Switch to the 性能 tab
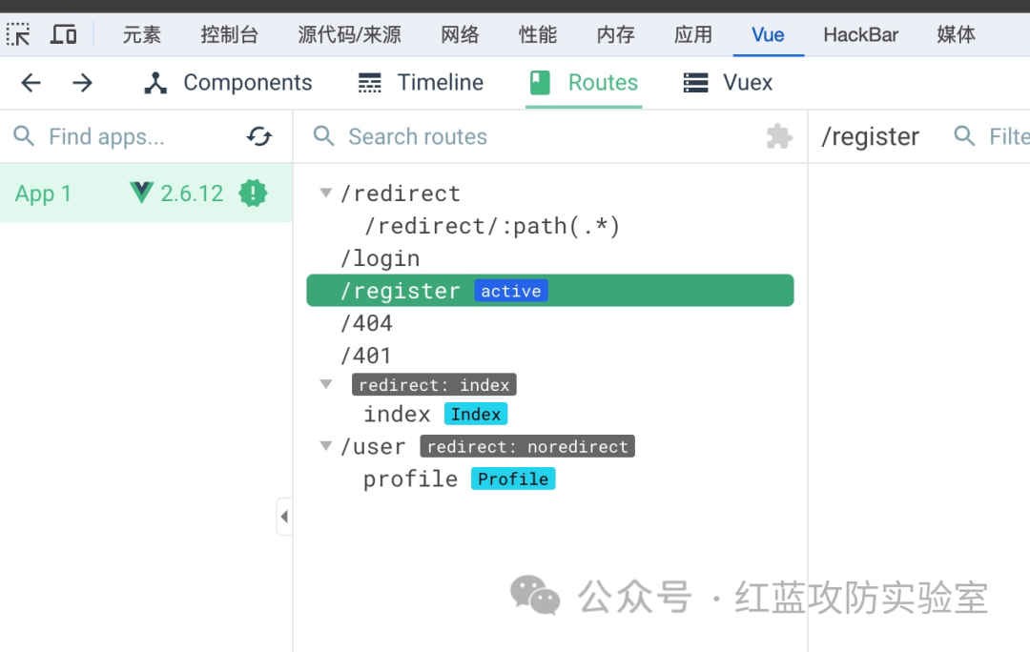 538,34
